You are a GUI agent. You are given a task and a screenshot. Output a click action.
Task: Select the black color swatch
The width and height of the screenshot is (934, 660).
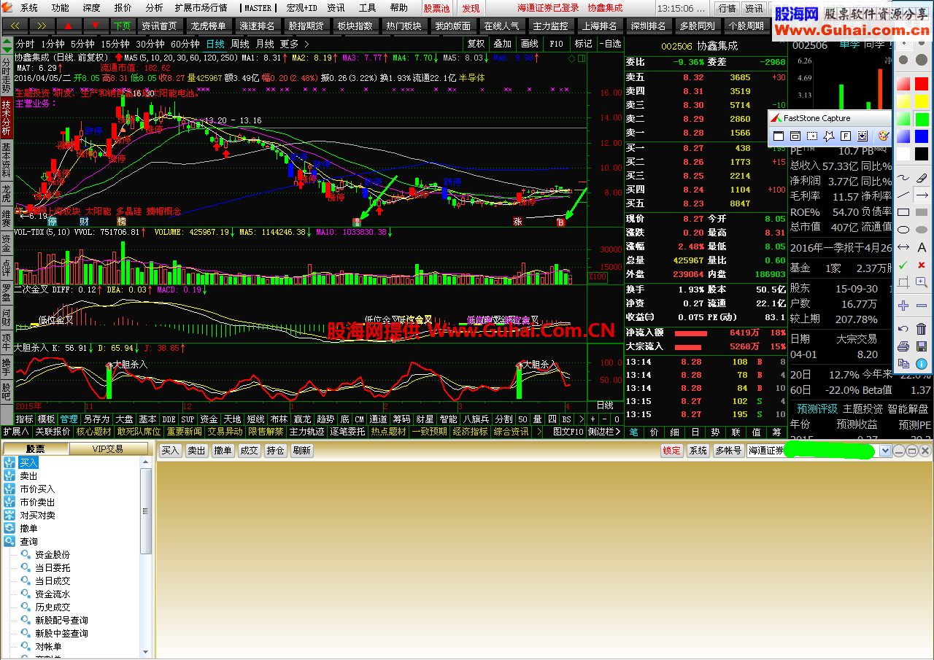click(922, 153)
